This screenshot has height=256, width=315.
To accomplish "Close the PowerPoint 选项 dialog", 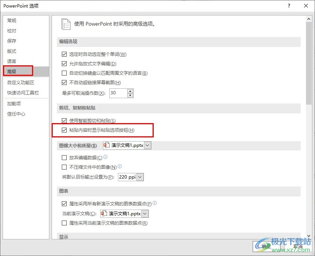I will [306, 6].
